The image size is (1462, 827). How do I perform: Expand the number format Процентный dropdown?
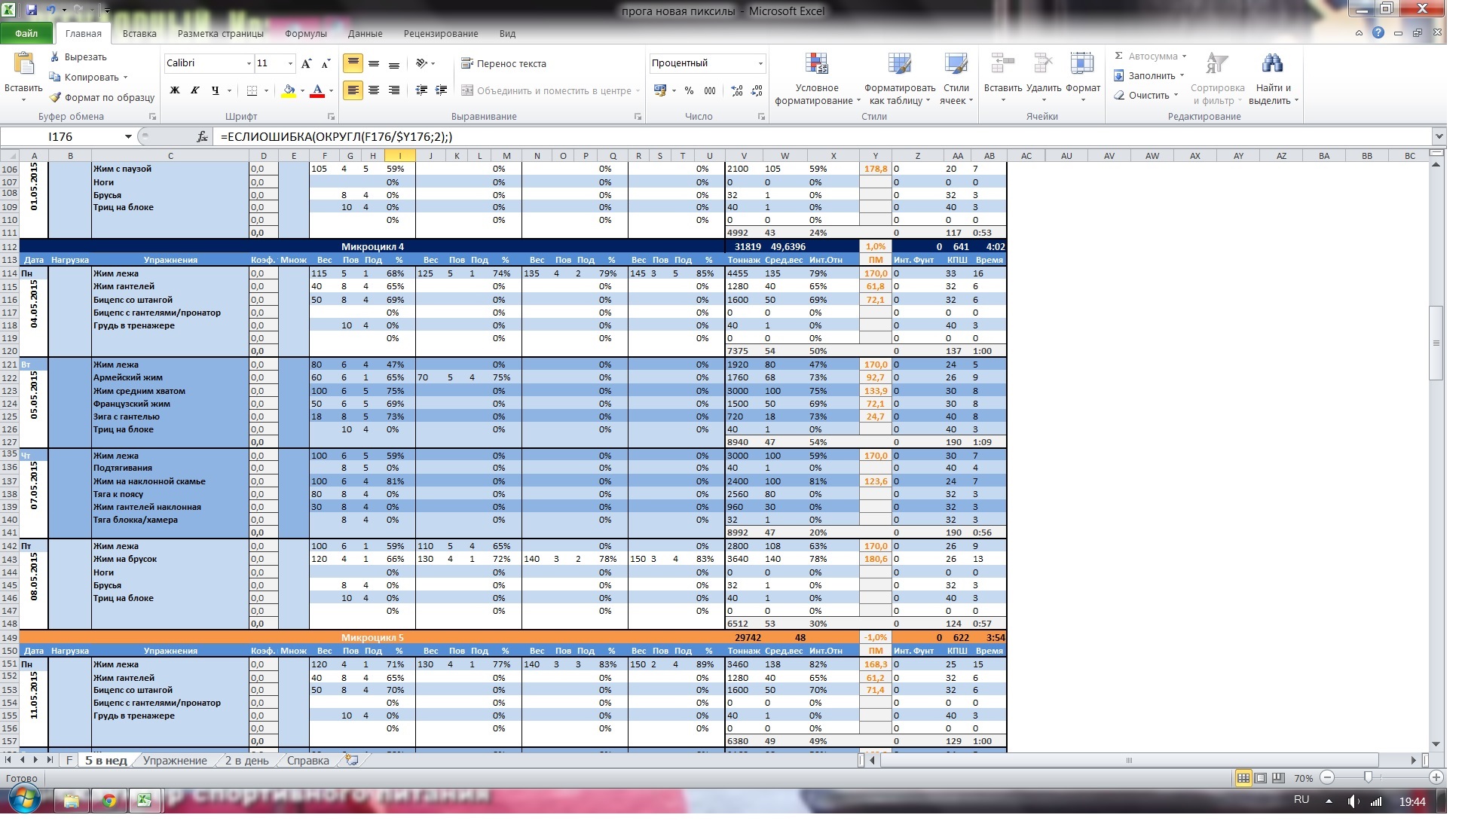click(760, 63)
